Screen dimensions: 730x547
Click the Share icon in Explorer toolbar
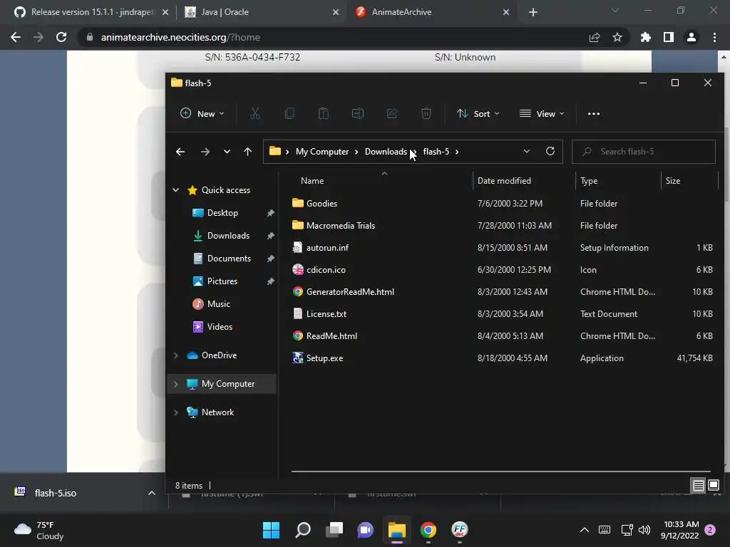pyautogui.click(x=392, y=113)
